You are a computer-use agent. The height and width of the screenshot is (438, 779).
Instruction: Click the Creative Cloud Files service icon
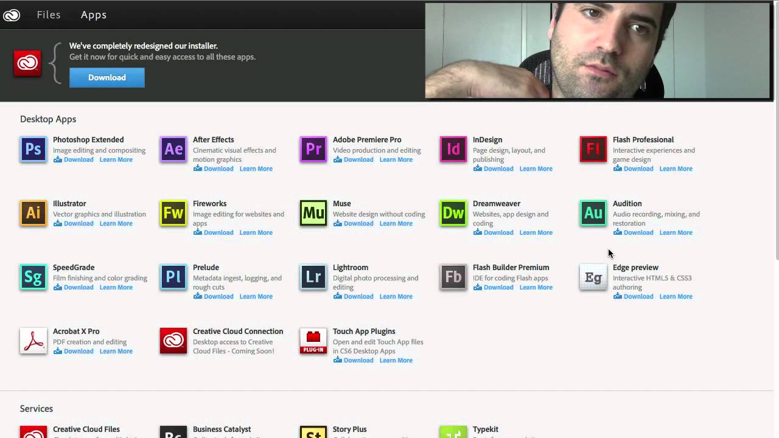[x=33, y=431]
